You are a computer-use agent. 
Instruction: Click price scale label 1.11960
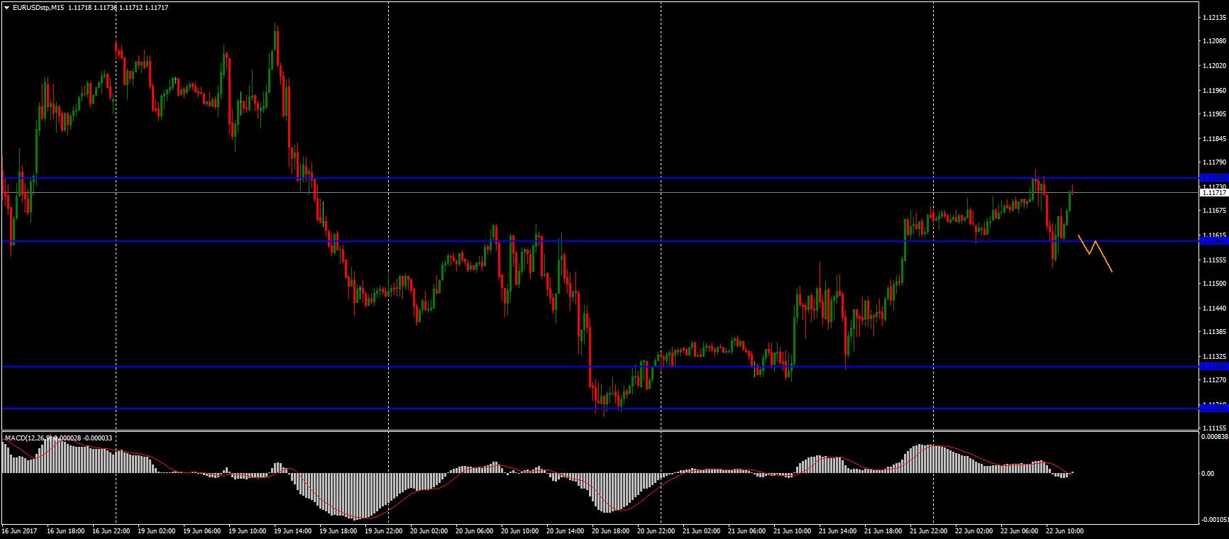pyautogui.click(x=1215, y=90)
